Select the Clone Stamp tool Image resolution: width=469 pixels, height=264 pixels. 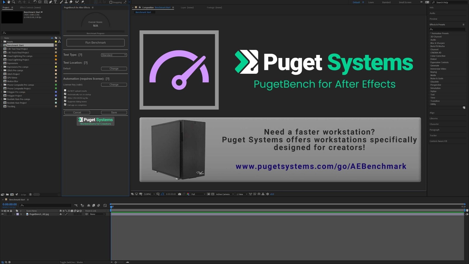(66, 2)
